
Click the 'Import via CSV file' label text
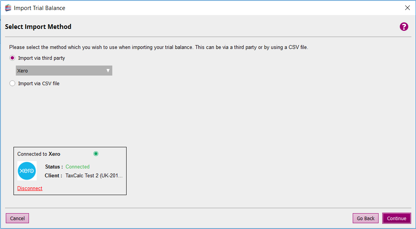[39, 83]
